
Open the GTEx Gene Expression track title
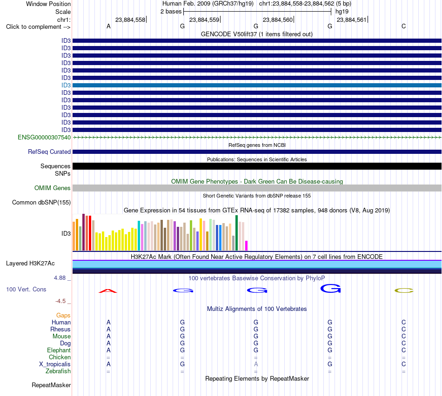pyautogui.click(x=257, y=211)
